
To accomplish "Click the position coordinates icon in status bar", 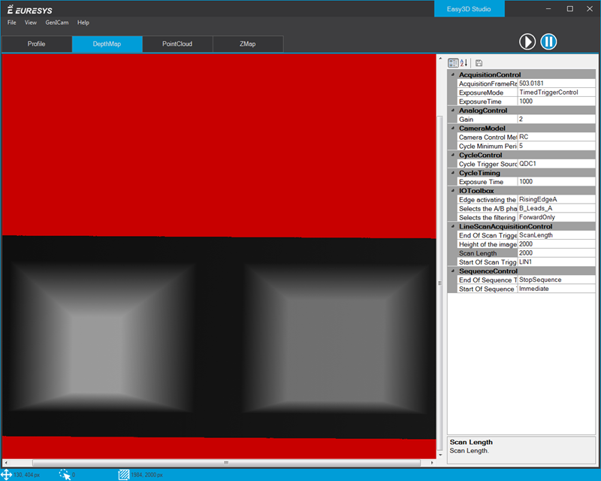I will pos(8,475).
